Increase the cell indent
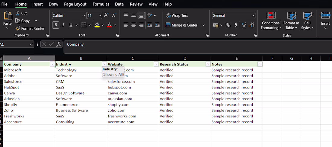Image resolution: width=332 pixels, height=147 pixels. tap(157, 25)
